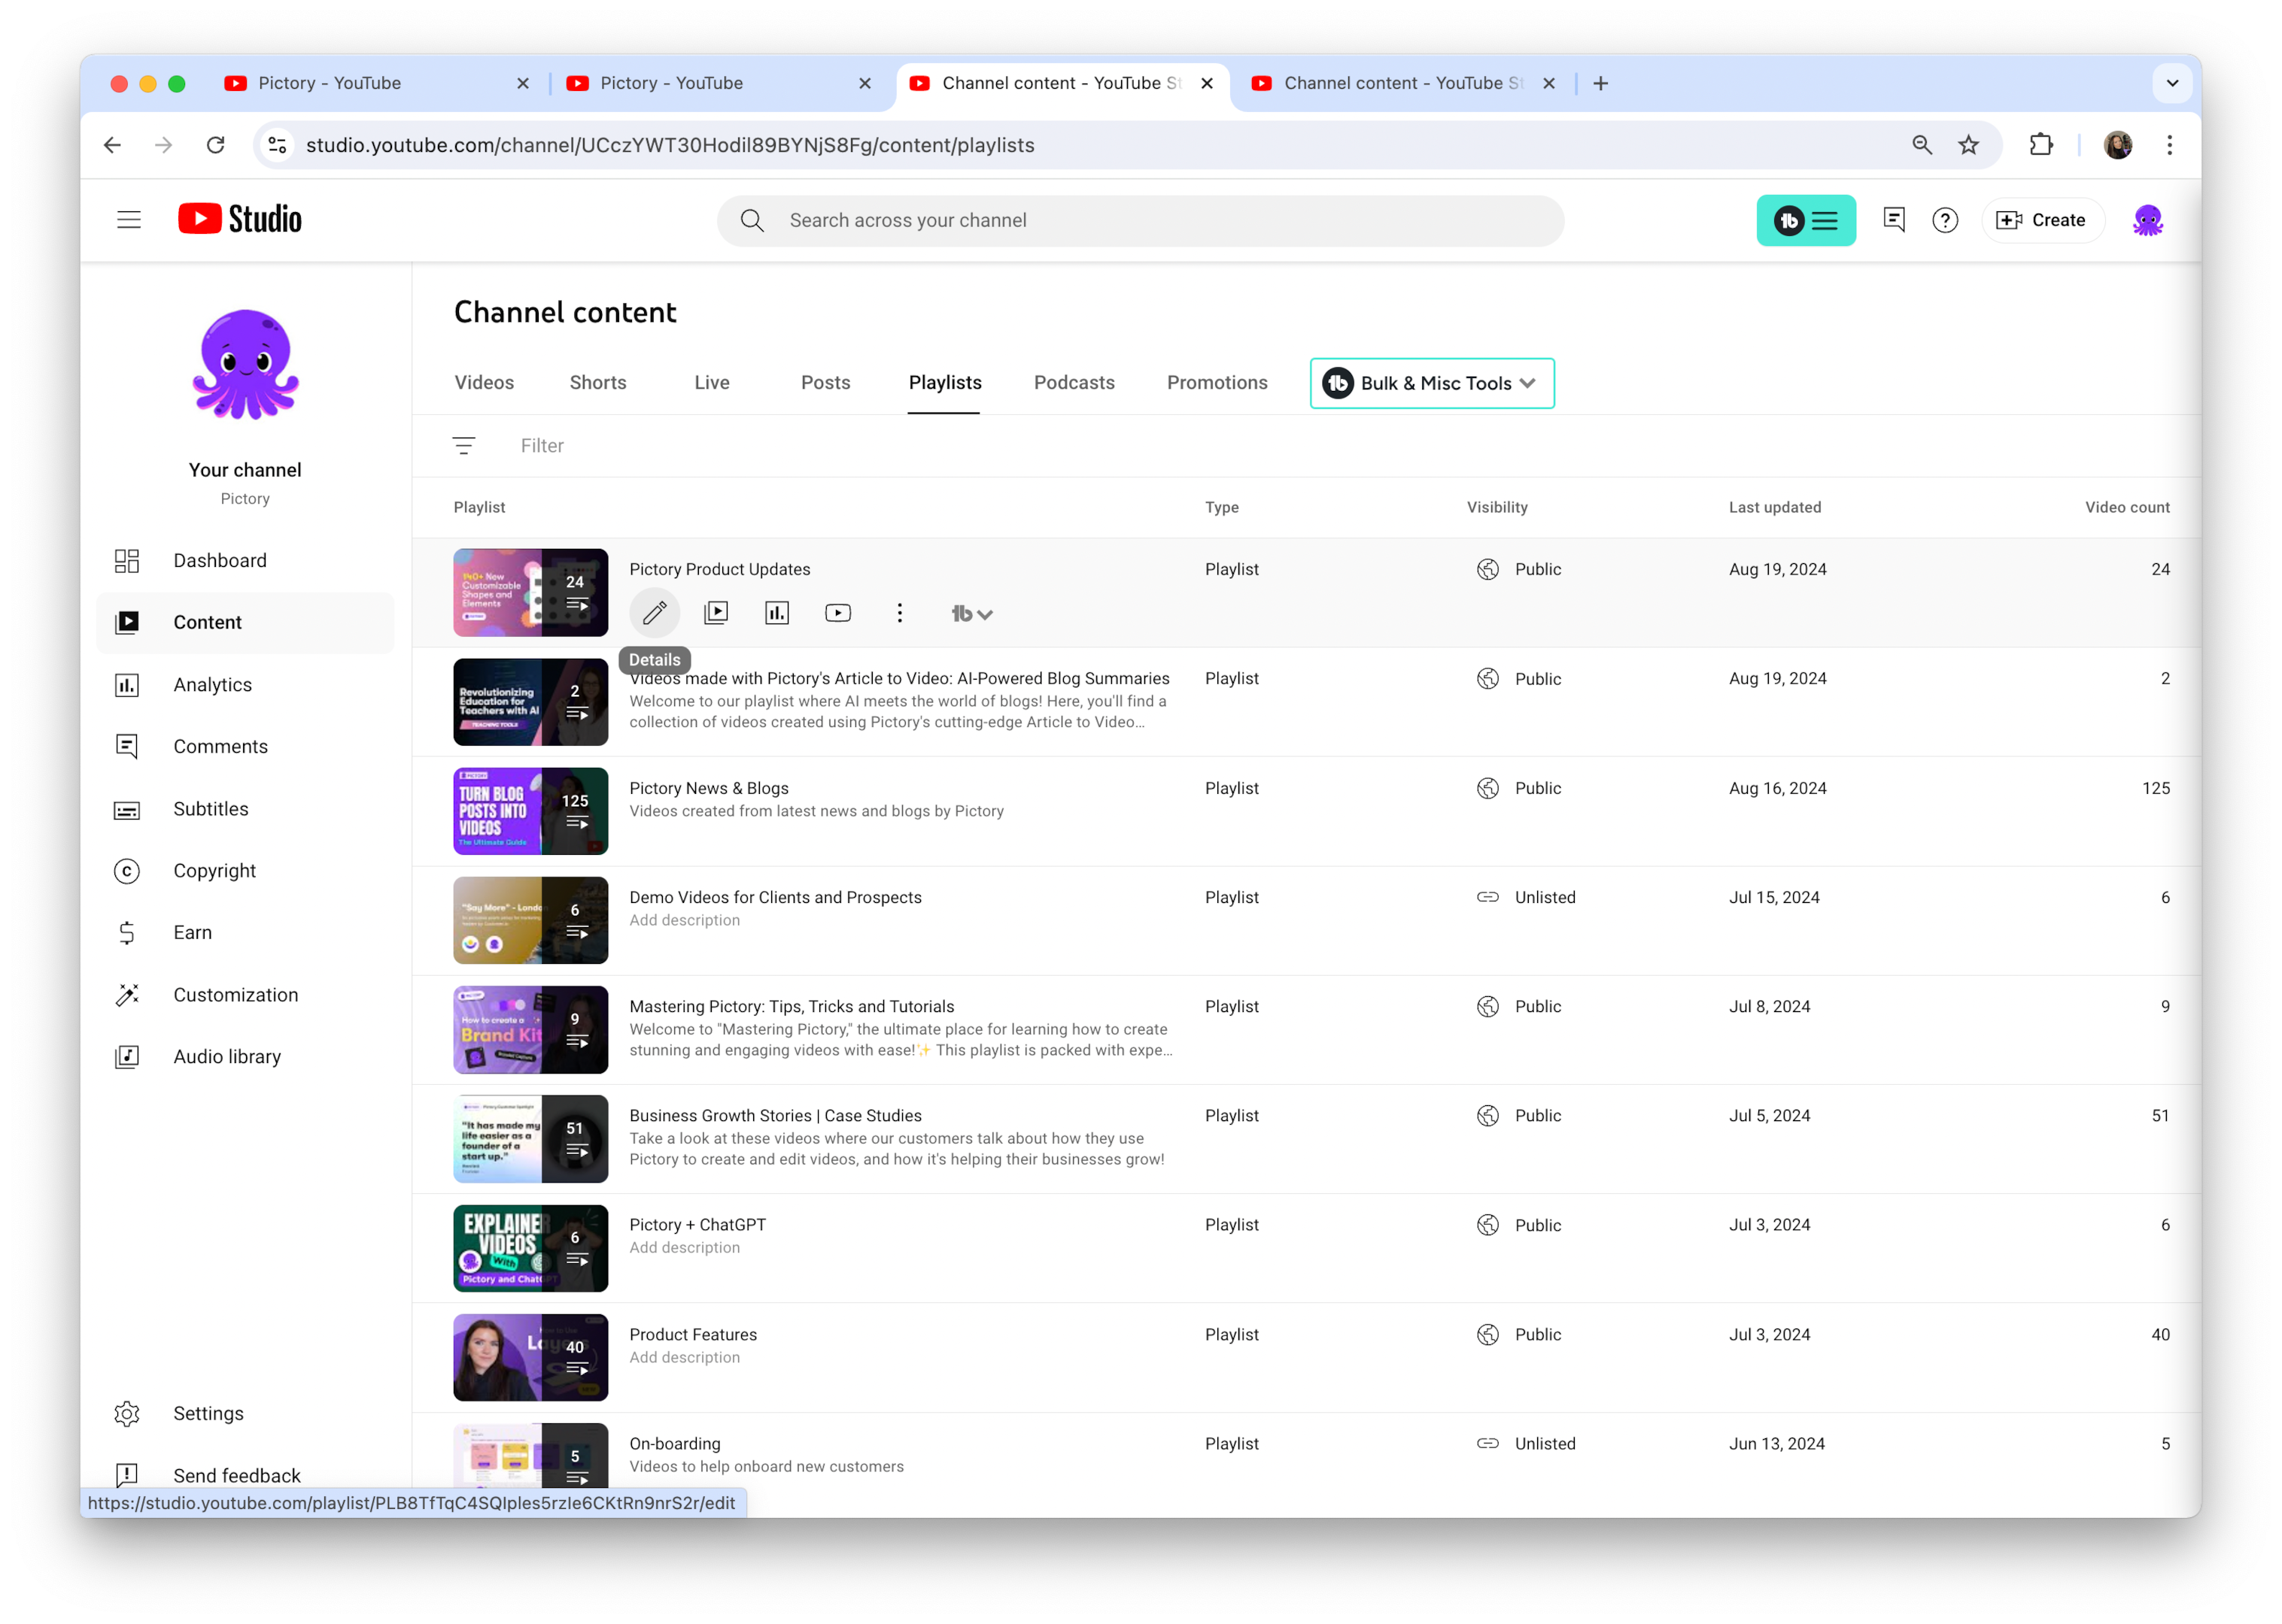This screenshot has width=2282, height=1624.
Task: Open Product Features playlist thumbnail
Action: click(x=530, y=1357)
